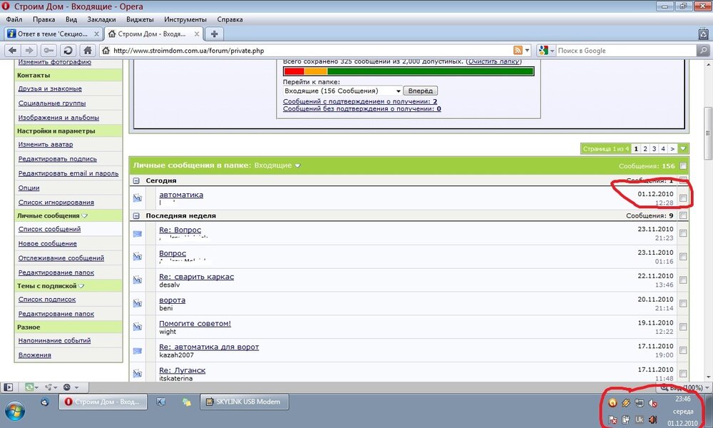Tick the checkbox for Re: Вопрос message
This screenshot has width=713, height=428.
click(x=683, y=233)
